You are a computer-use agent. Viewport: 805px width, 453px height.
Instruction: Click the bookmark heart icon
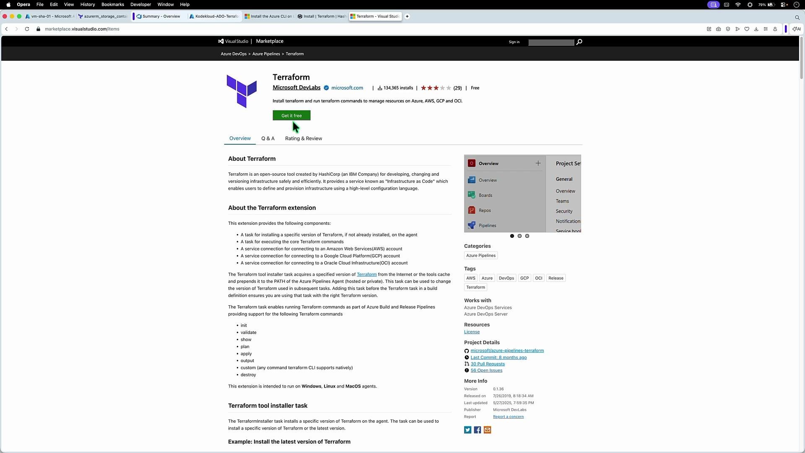pyautogui.click(x=747, y=29)
